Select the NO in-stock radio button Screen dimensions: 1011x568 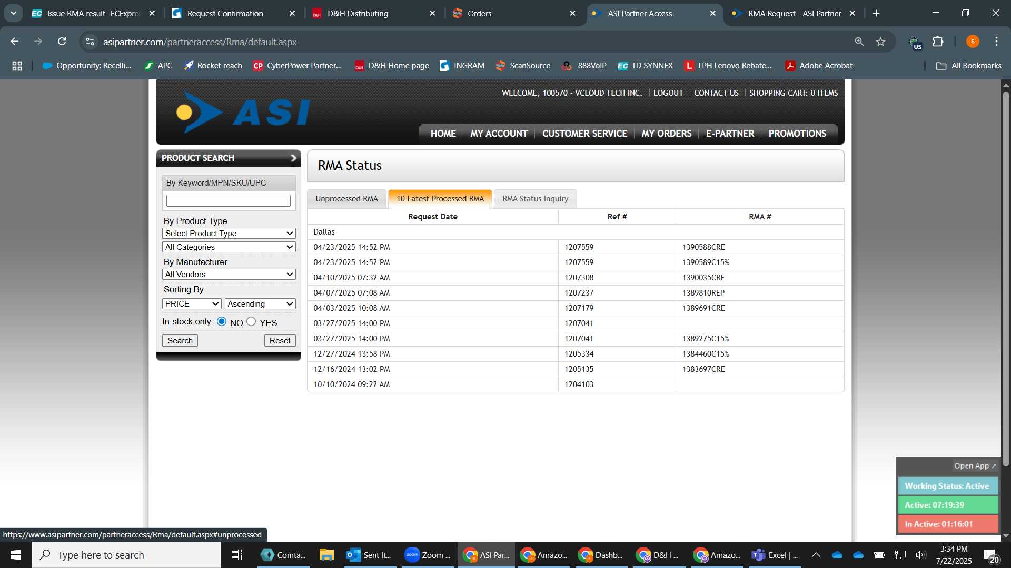tap(222, 321)
